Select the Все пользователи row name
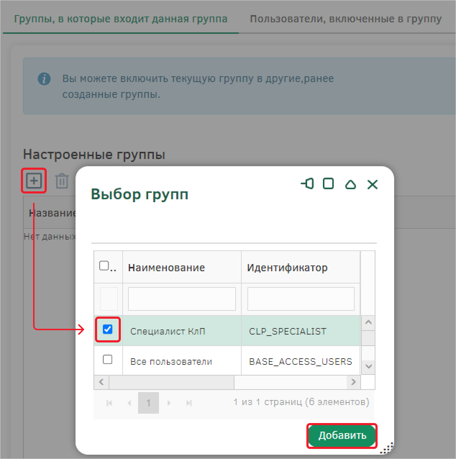 (171, 362)
